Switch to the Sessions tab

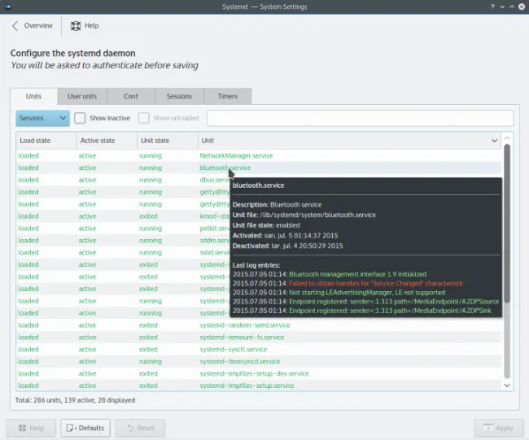179,97
